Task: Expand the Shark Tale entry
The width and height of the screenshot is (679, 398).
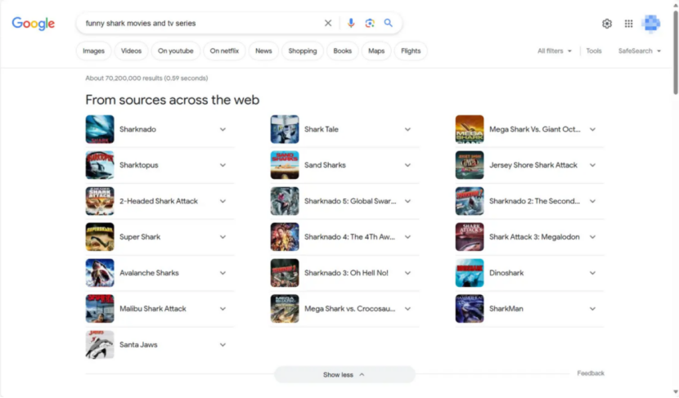Action: [x=407, y=129]
